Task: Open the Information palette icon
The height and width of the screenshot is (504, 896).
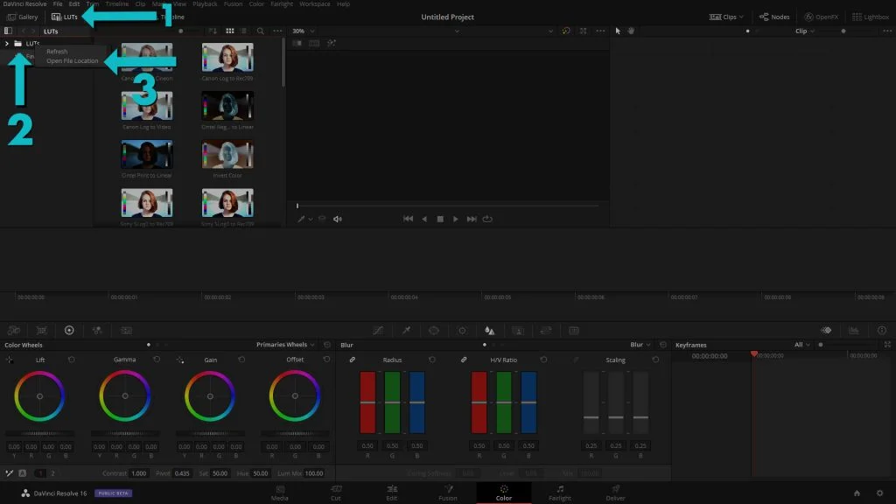Action: click(882, 330)
